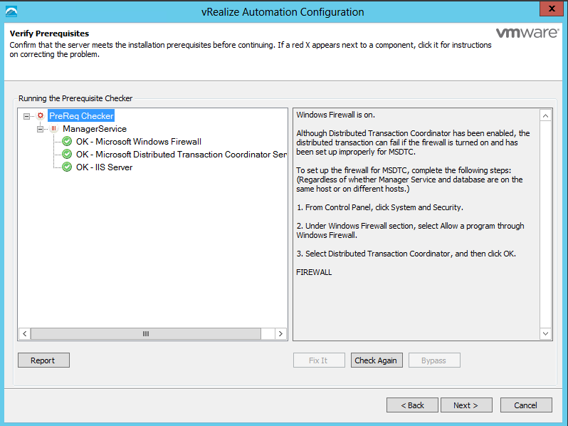This screenshot has height=426, width=568.
Task: Click the ManagerService node icon
Action: (x=54, y=128)
